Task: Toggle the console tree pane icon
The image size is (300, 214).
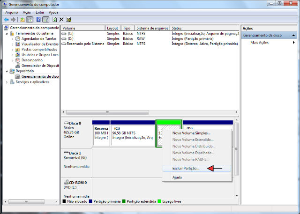Action: pos(30,20)
